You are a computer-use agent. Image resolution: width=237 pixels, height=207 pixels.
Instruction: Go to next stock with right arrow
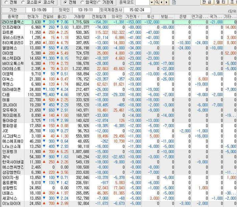(167, 2)
